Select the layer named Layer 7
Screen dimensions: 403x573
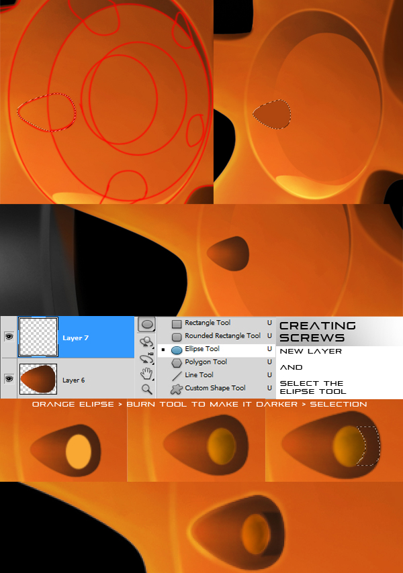coord(76,337)
